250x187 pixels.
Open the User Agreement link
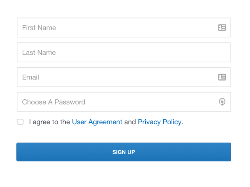(97, 122)
